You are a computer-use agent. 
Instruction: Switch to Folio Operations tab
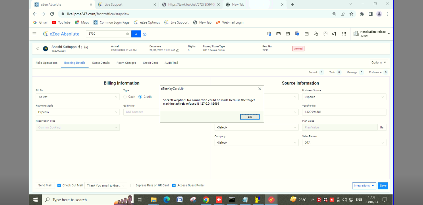[46, 63]
